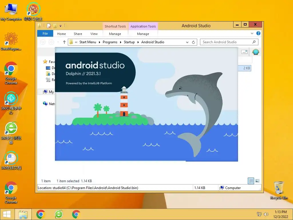This screenshot has height=220, width=293.
Task: Open the File tab in Explorer
Action: tap(45, 34)
